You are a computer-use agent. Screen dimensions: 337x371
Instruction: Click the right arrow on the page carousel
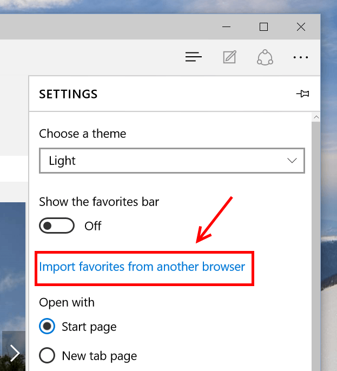pyautogui.click(x=14, y=353)
